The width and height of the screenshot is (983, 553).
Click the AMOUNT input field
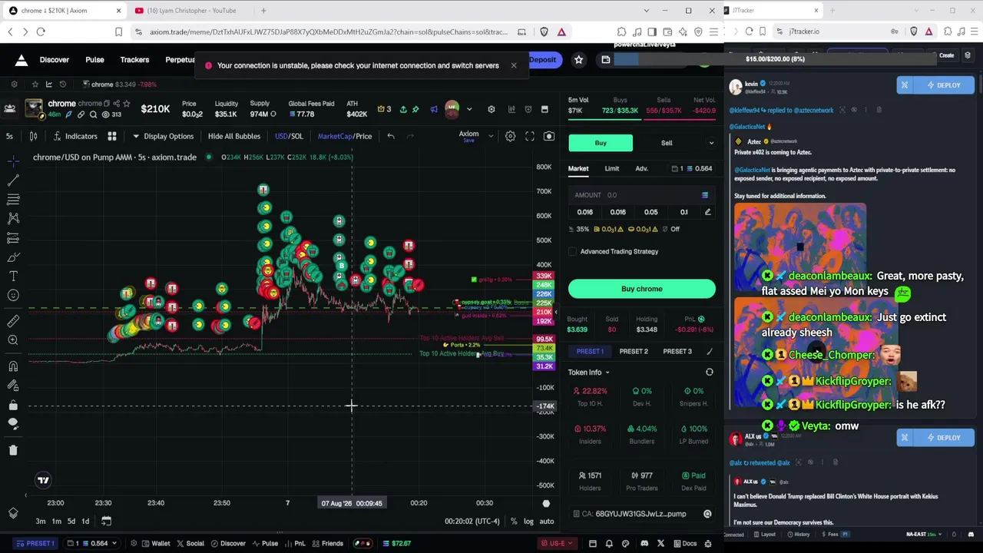pos(642,195)
